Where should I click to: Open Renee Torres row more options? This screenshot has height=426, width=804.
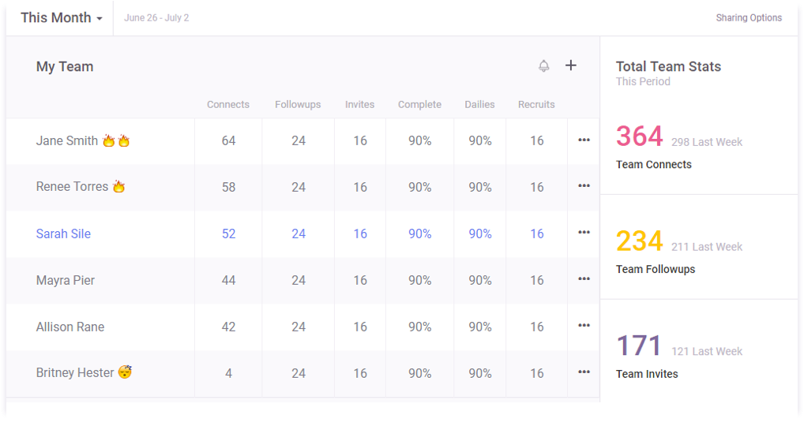click(x=584, y=186)
